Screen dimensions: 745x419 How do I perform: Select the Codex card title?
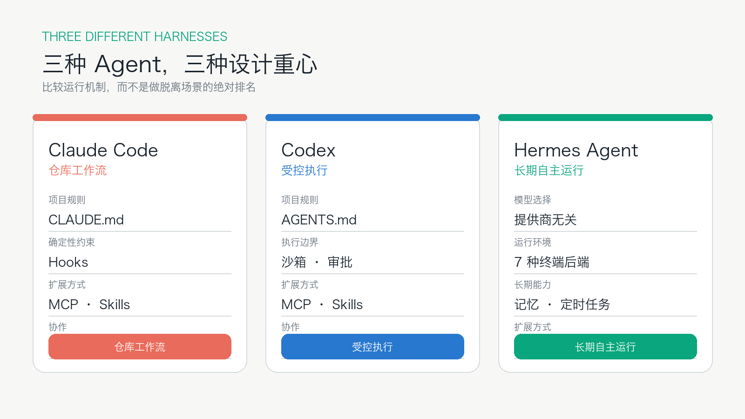tap(308, 150)
